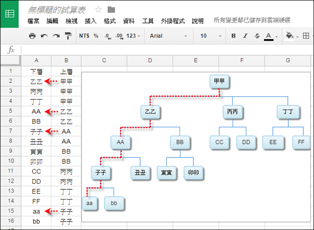Click the 乙乙 node in chart
This screenshot has height=230, width=314.
[x=150, y=112]
